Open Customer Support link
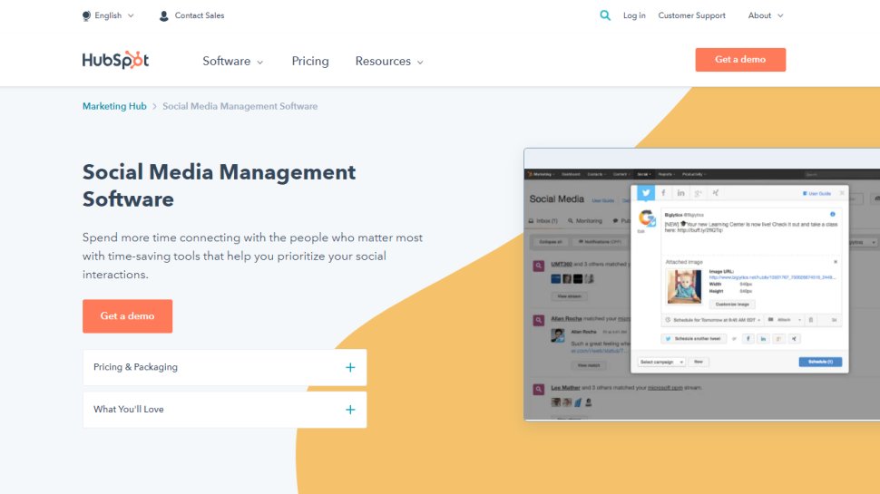Viewport: 880px width, 494px height. tap(691, 15)
